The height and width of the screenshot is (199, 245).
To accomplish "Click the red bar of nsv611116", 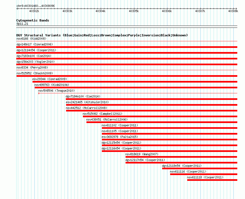I will click(204, 174).
